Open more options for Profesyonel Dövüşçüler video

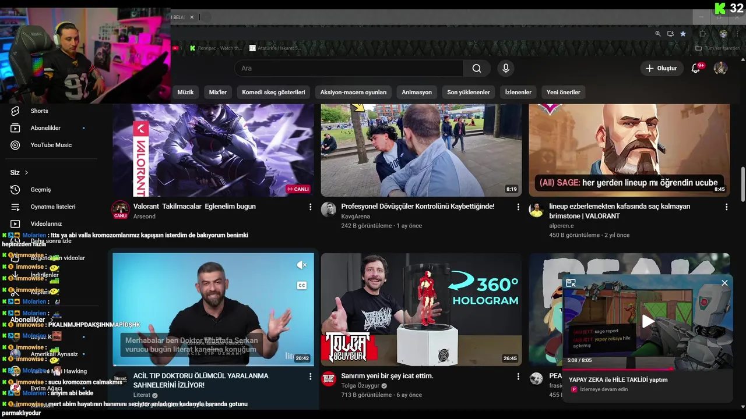tap(518, 207)
